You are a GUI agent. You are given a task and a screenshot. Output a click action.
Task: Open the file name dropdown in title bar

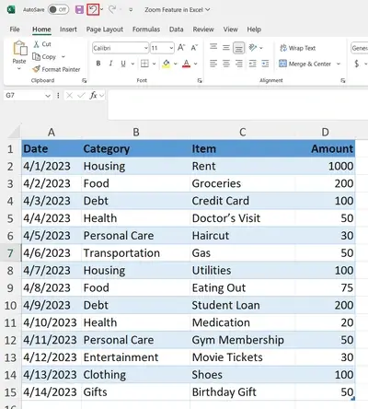[x=208, y=10]
